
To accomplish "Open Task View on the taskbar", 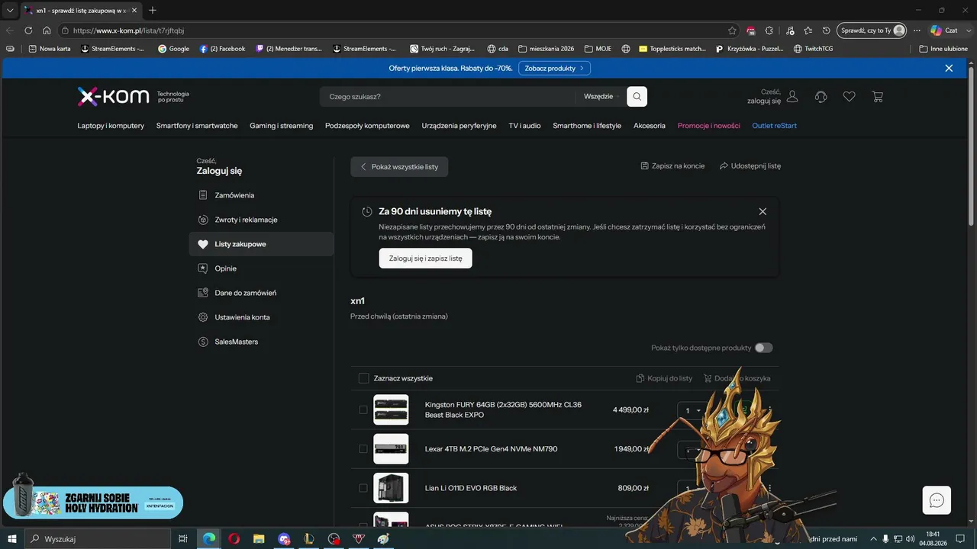I will (183, 539).
